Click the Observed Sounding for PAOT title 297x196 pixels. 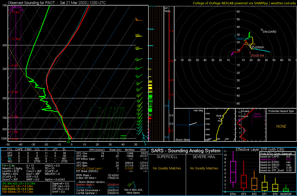[57, 3]
